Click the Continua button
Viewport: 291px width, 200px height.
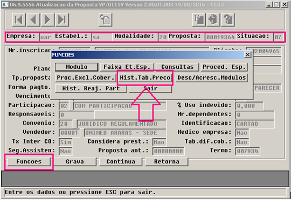(121, 162)
